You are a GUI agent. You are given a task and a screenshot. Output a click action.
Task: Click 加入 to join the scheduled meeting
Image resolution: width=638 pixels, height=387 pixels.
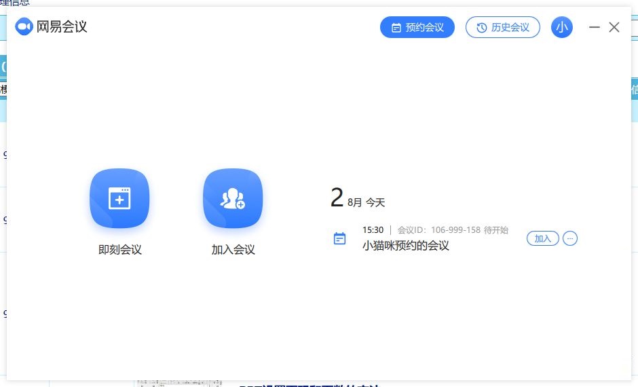coord(542,238)
